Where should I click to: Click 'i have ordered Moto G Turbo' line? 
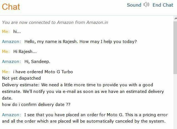coord(43,72)
